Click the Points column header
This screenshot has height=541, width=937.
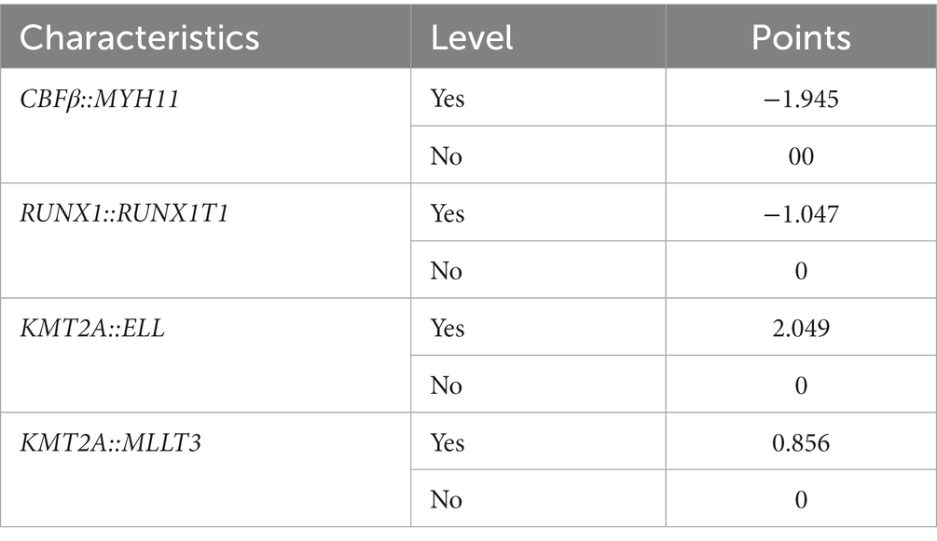802,36
